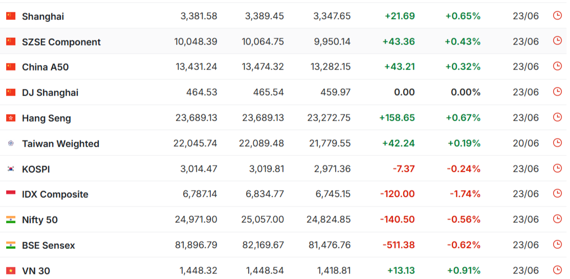Viewport: 570px width, 279px height.
Task: Open the IDX Composite index link
Action: point(55,195)
